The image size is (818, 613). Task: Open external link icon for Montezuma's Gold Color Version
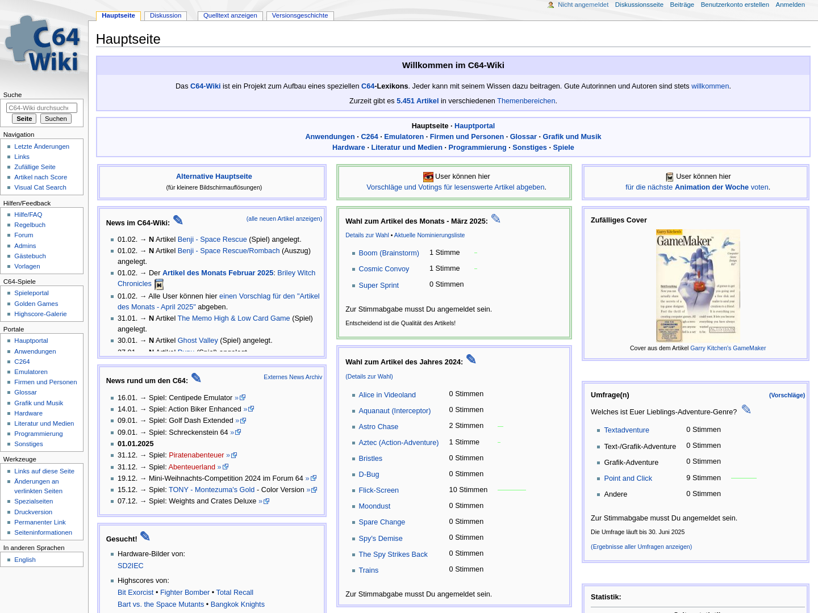[x=314, y=490]
